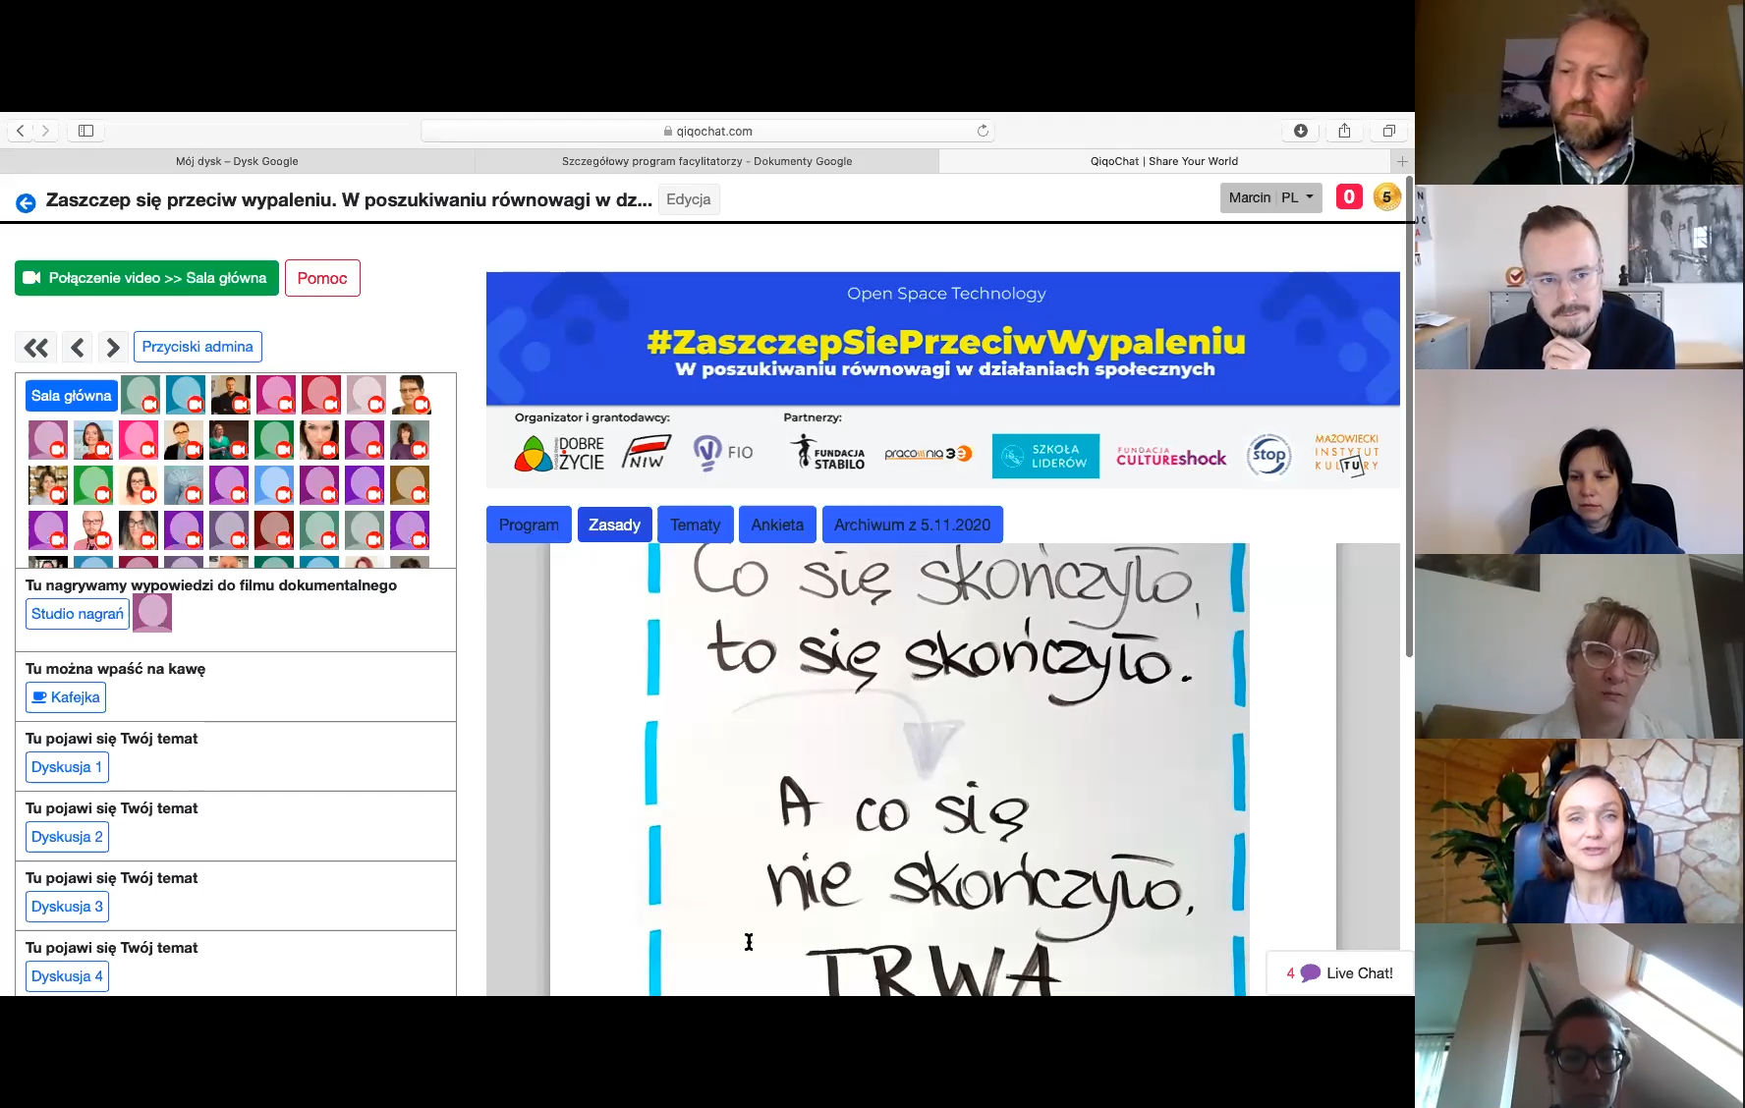Open Archiwum z 5.11.2020 tab
This screenshot has height=1108, width=1745.
(912, 525)
